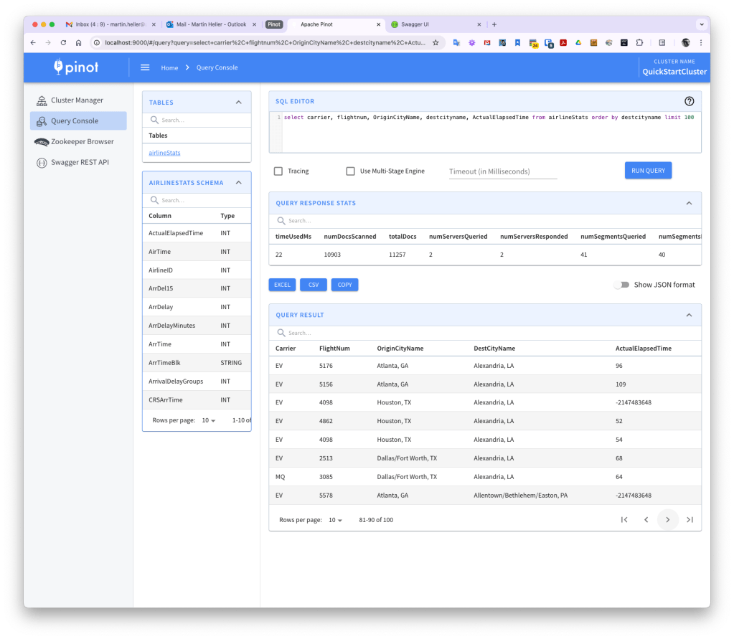734x639 pixels.
Task: Collapse the Tables panel
Action: (239, 103)
